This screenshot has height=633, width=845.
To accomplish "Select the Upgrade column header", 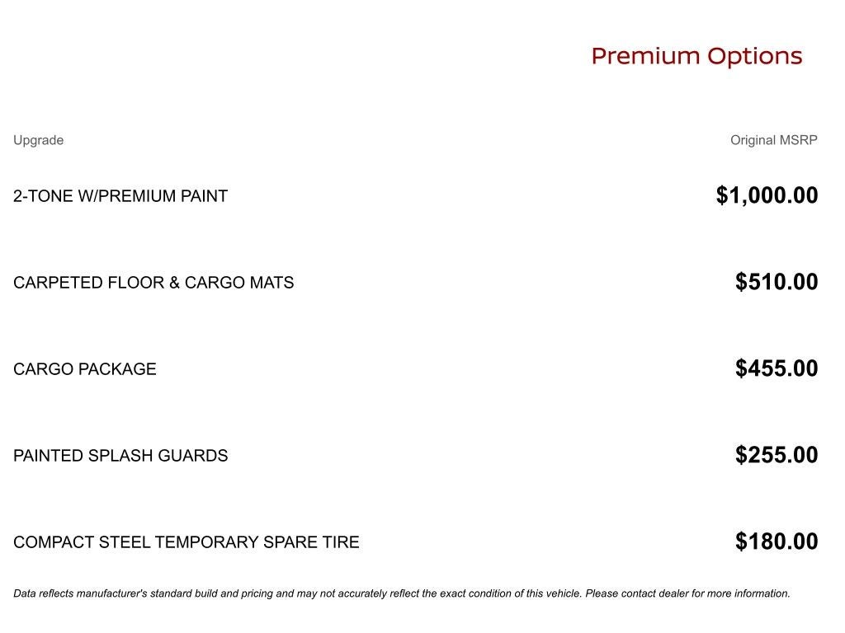I will coord(38,140).
